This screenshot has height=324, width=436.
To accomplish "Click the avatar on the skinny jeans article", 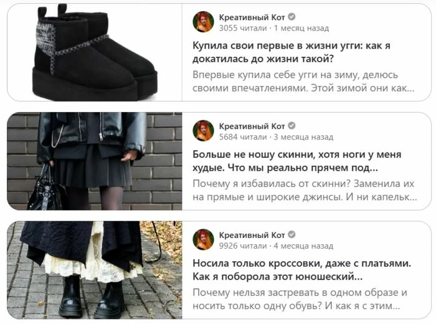I will click(203, 131).
